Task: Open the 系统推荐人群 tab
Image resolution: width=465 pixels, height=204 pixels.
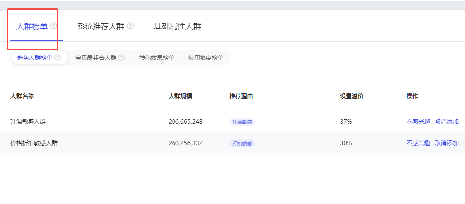Action: [100, 27]
